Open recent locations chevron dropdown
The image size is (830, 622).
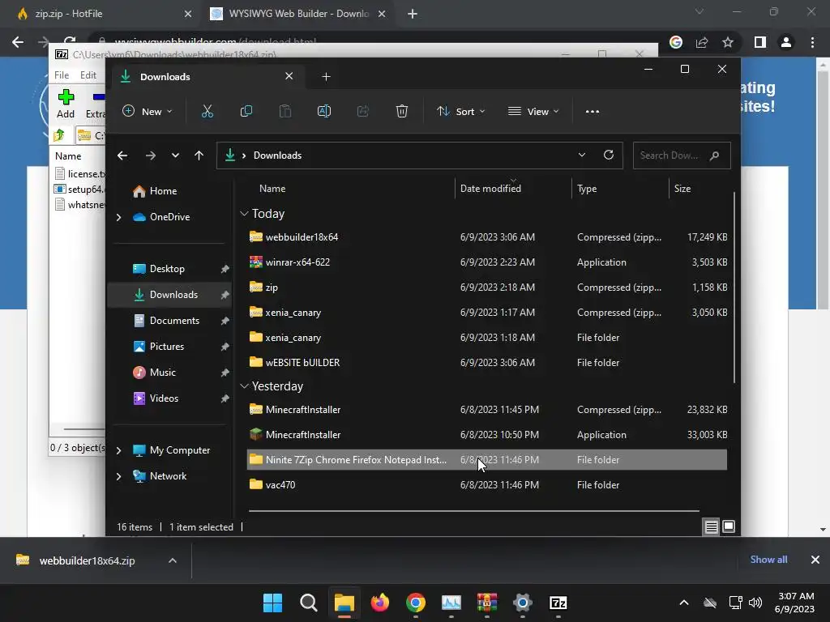pos(175,155)
